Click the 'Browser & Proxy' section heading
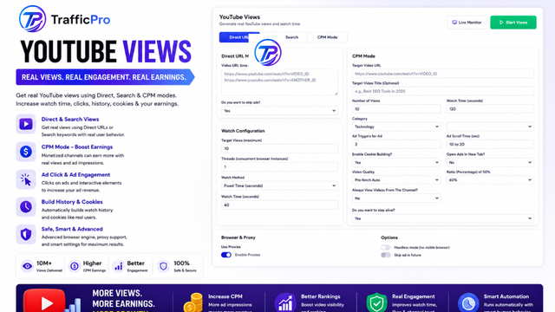 point(238,237)
